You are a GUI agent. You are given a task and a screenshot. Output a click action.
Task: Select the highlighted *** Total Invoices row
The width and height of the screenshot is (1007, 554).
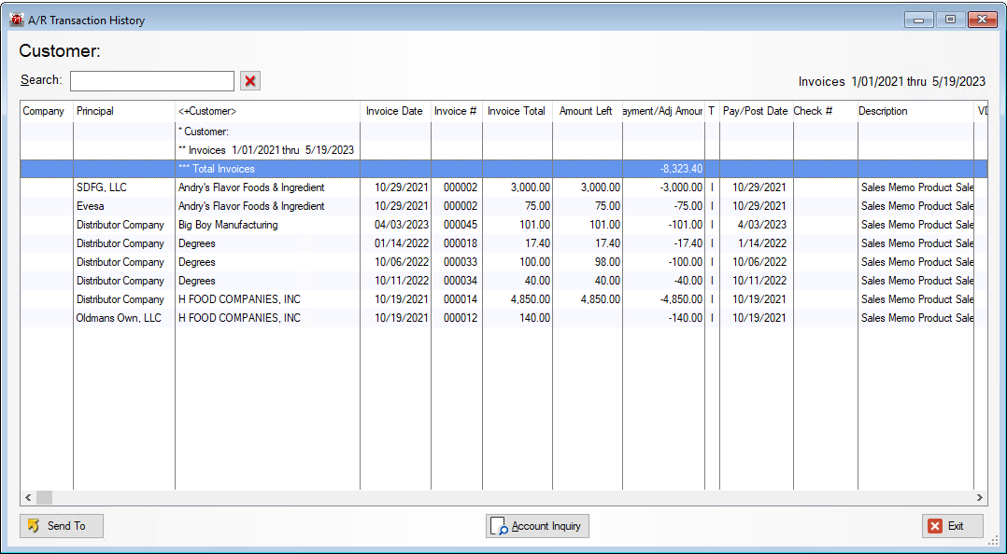tap(503, 169)
